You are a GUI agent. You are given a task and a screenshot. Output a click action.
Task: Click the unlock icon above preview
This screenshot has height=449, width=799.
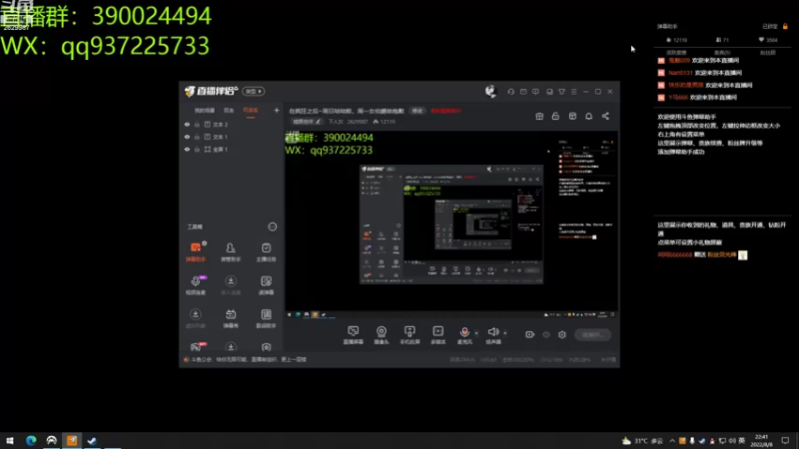click(555, 116)
